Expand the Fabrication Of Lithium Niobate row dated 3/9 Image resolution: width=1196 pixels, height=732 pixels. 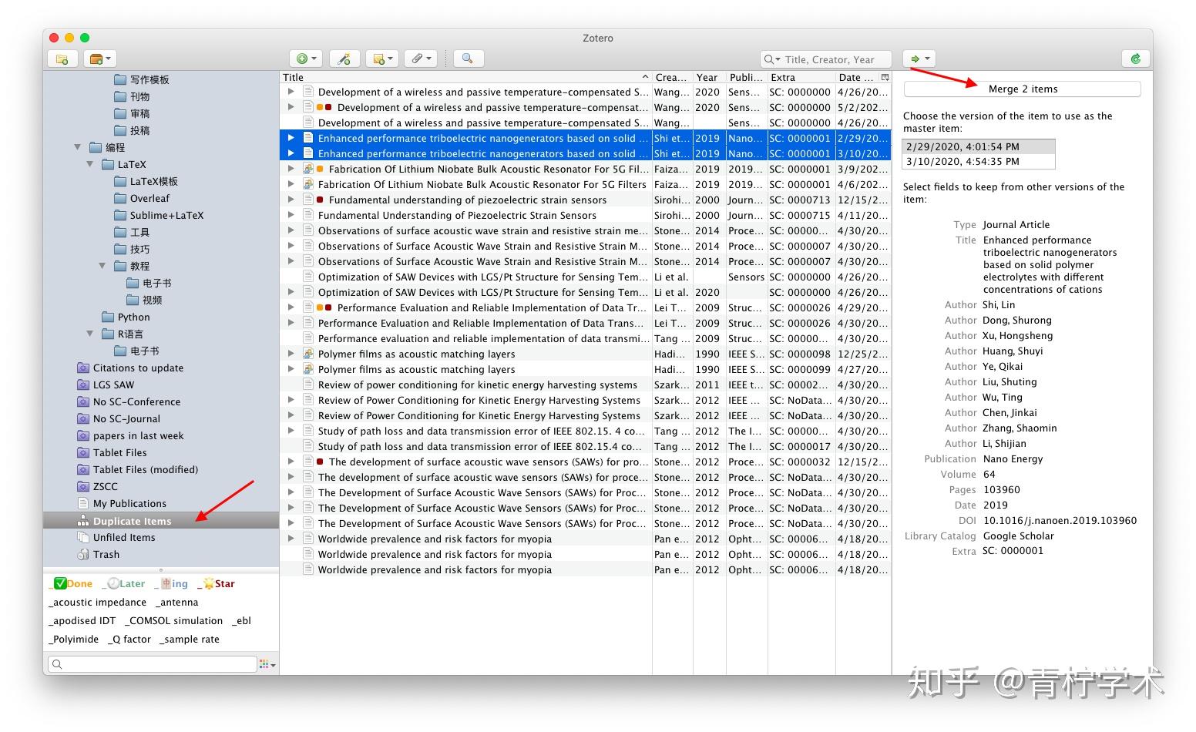tap(291, 169)
